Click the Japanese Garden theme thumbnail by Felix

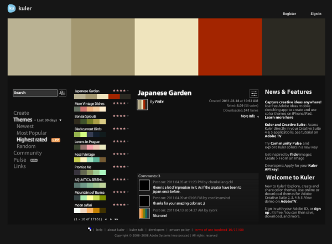point(142,104)
